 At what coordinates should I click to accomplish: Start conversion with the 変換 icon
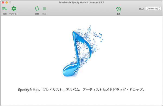click(37, 9)
